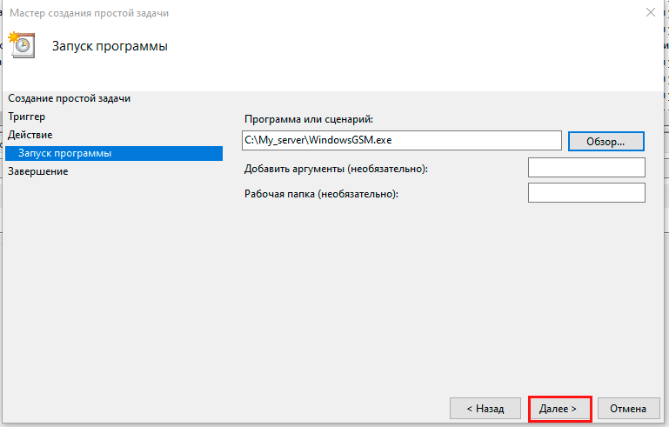
Task: Go back with the < Назад button
Action: 485,408
